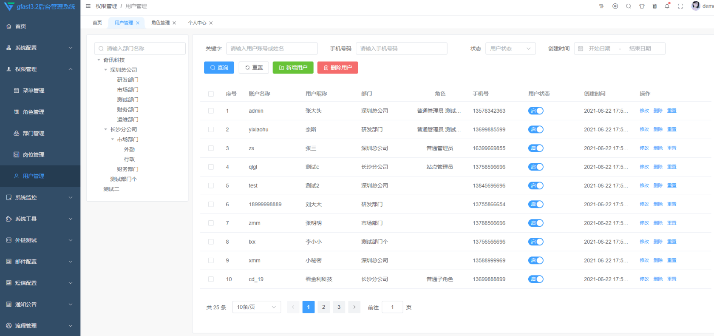Screen dimensions: 714x336
Task: Toggle fullscreen mode icon
Action: tap(680, 6)
